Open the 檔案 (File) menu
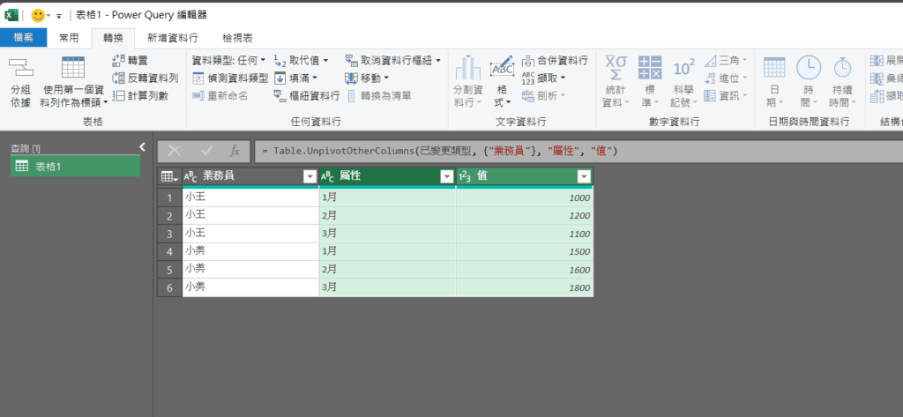The width and height of the screenshot is (903, 417). click(x=23, y=38)
